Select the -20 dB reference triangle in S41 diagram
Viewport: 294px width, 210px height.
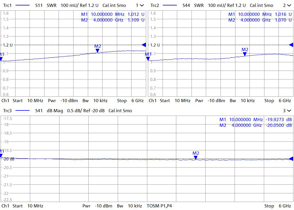(291, 159)
